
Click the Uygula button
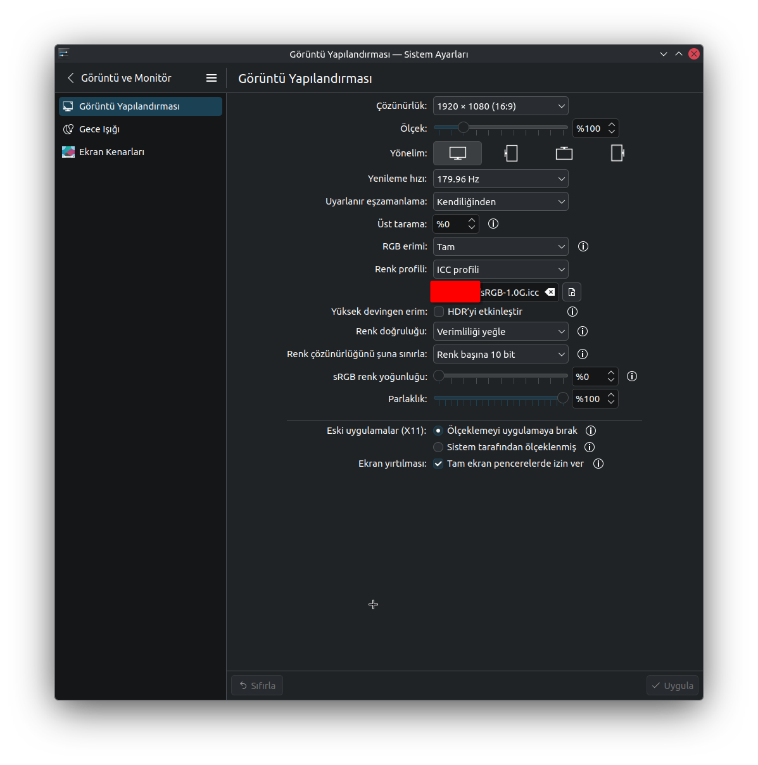click(673, 685)
